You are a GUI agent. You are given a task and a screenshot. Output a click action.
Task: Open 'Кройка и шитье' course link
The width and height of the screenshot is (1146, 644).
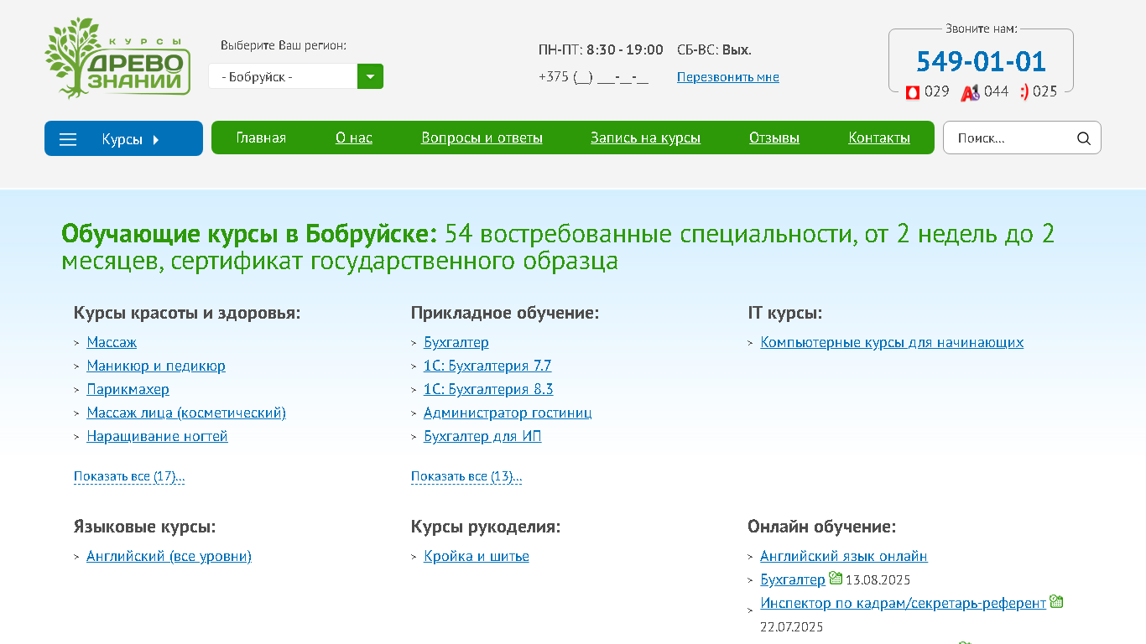pyautogui.click(x=477, y=556)
